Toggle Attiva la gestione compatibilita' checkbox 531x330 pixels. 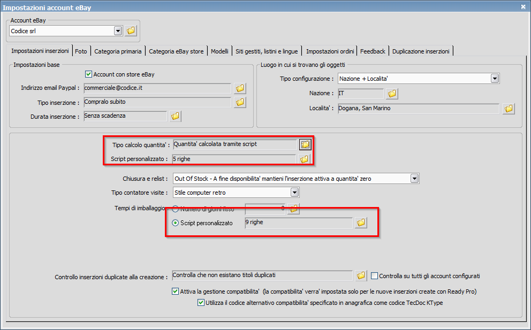point(175,291)
